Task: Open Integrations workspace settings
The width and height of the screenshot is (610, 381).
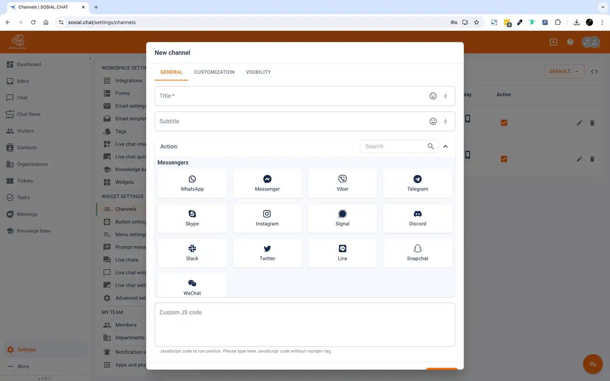Action: point(128,80)
